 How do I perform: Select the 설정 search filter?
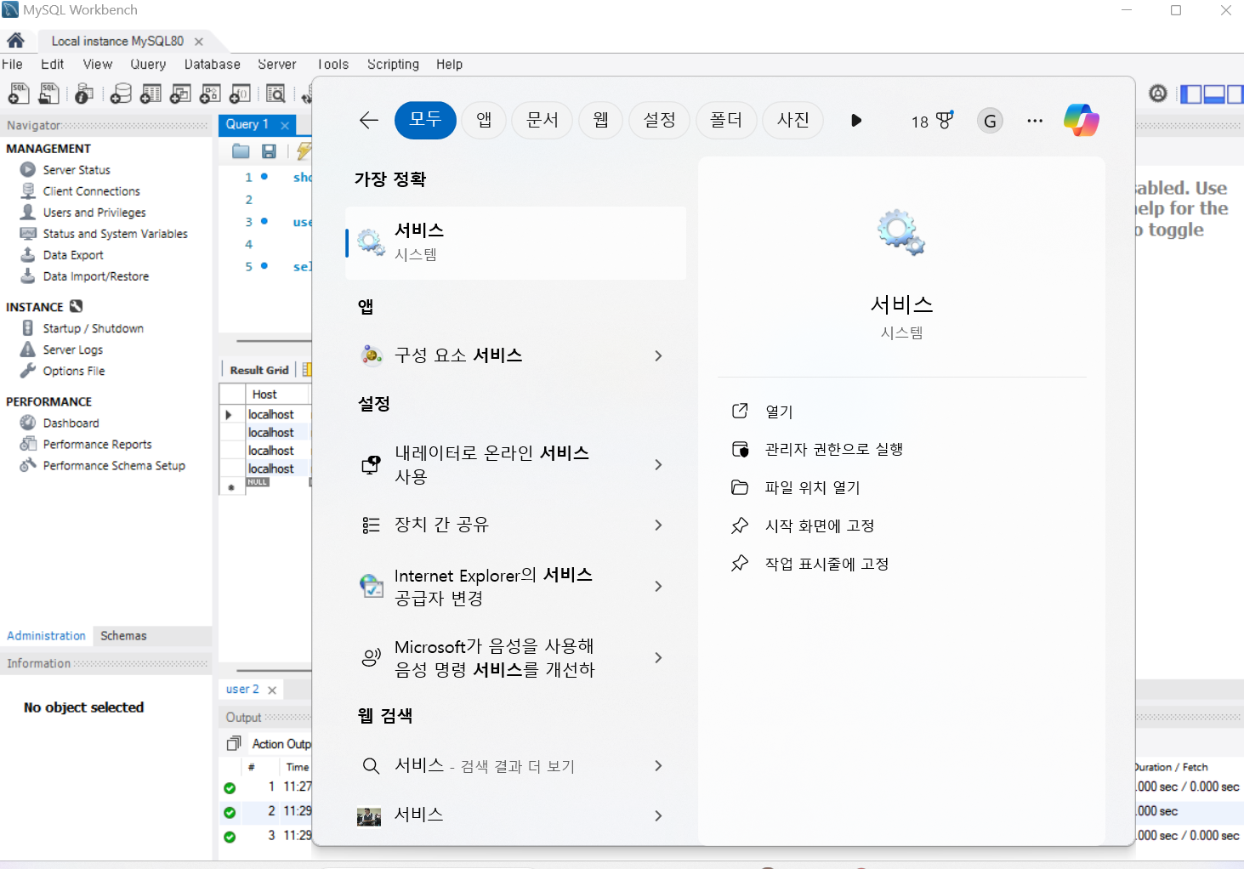pos(660,120)
